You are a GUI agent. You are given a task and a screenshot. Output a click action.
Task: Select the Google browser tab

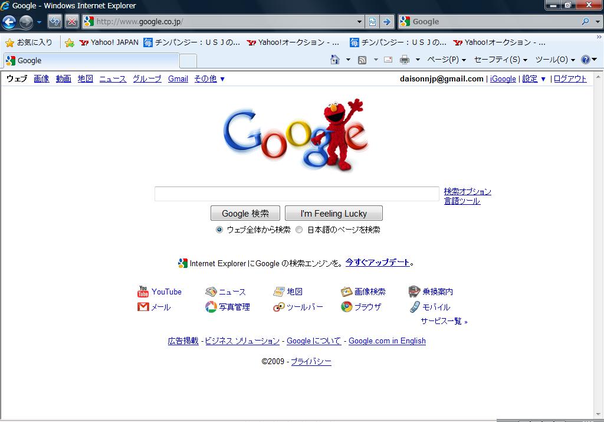click(91, 61)
